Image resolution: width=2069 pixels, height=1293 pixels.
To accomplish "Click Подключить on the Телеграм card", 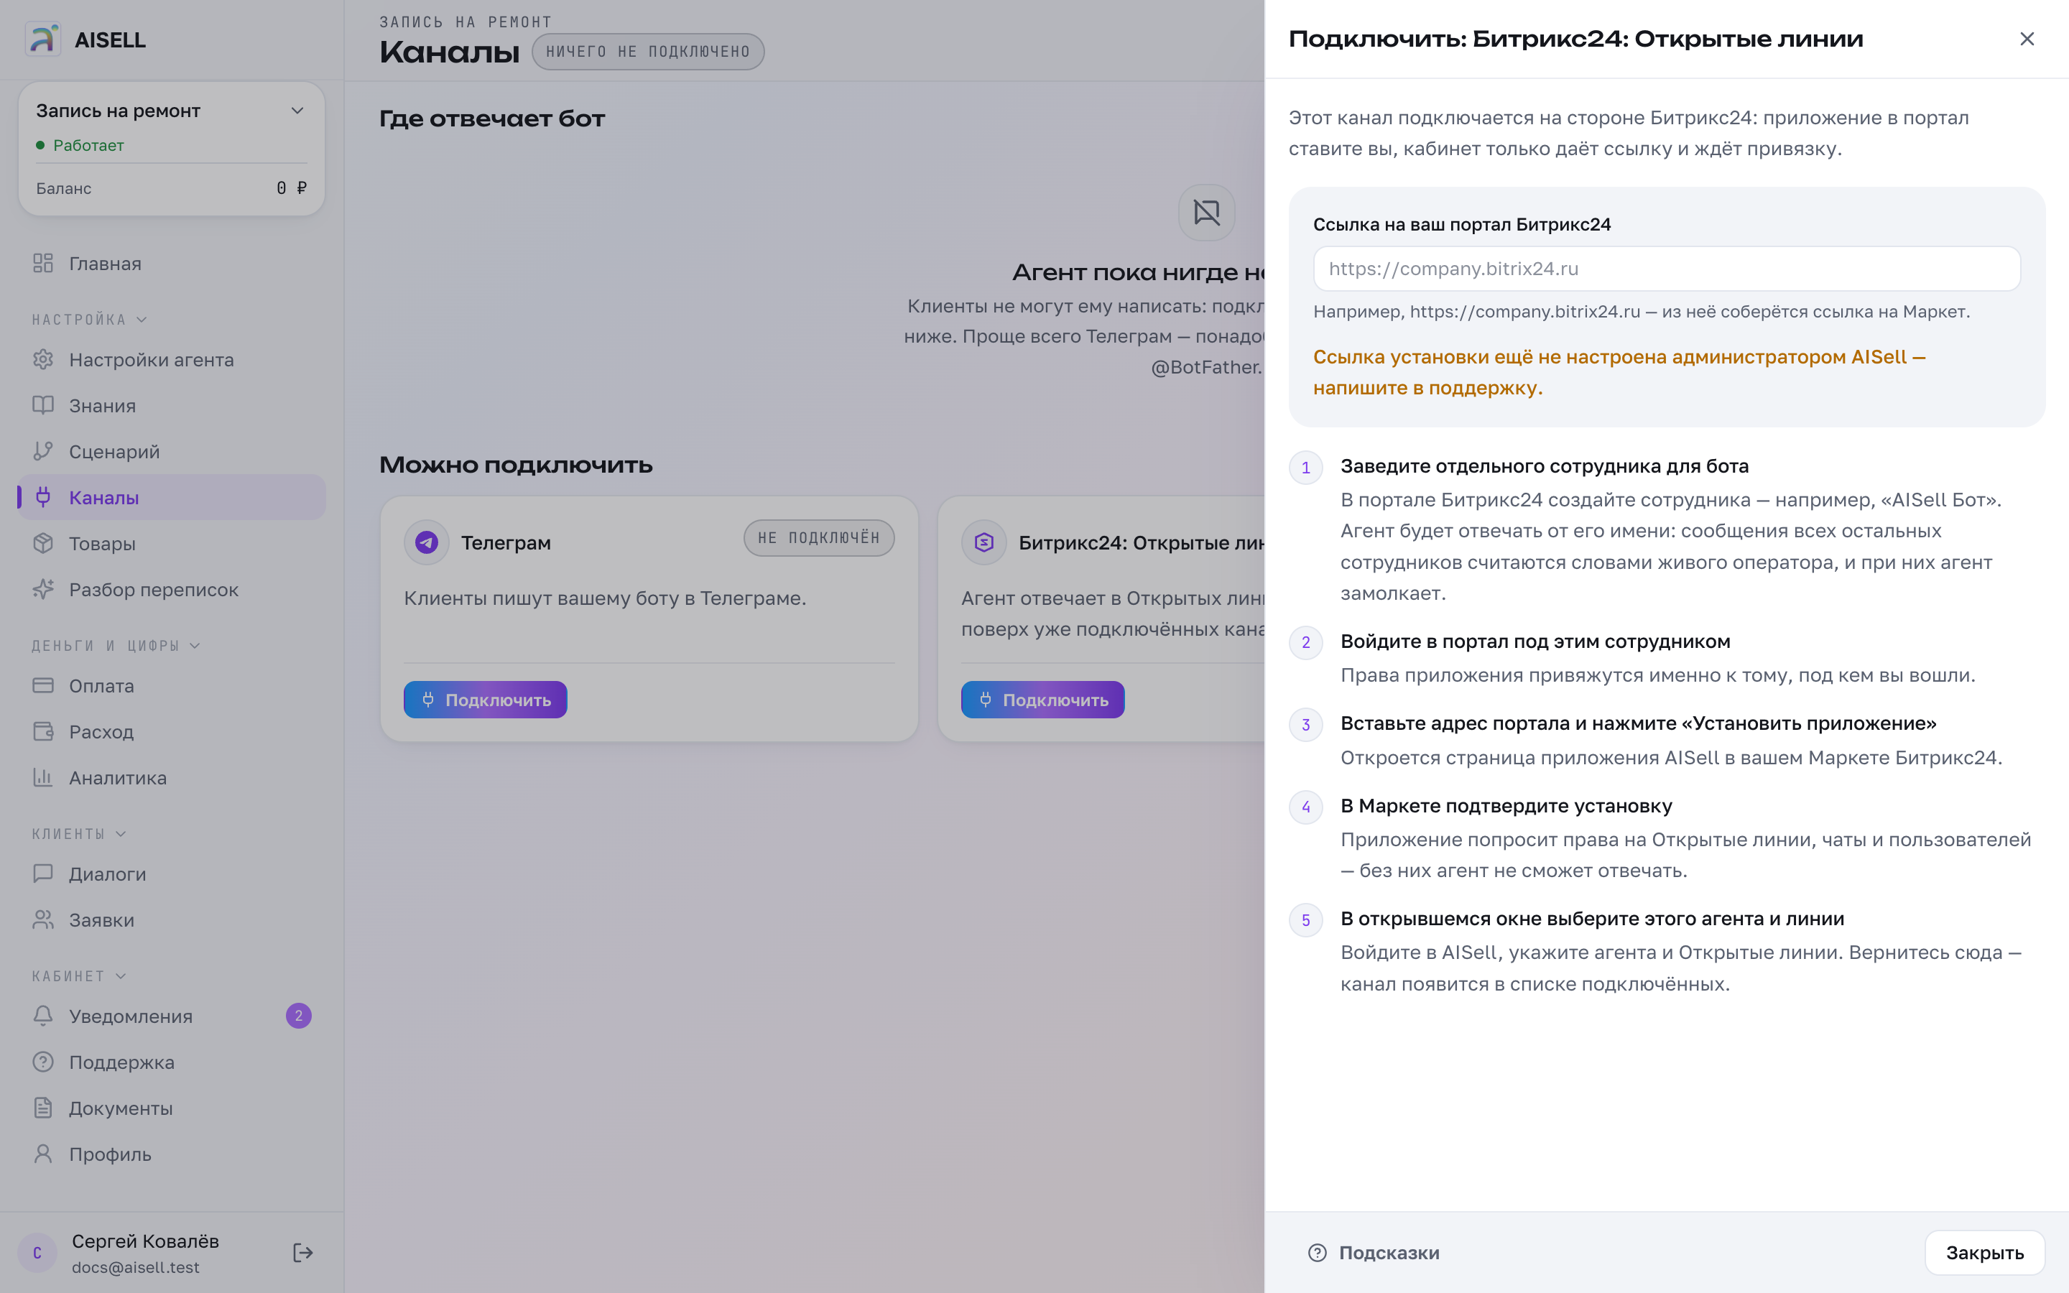I will pos(486,700).
